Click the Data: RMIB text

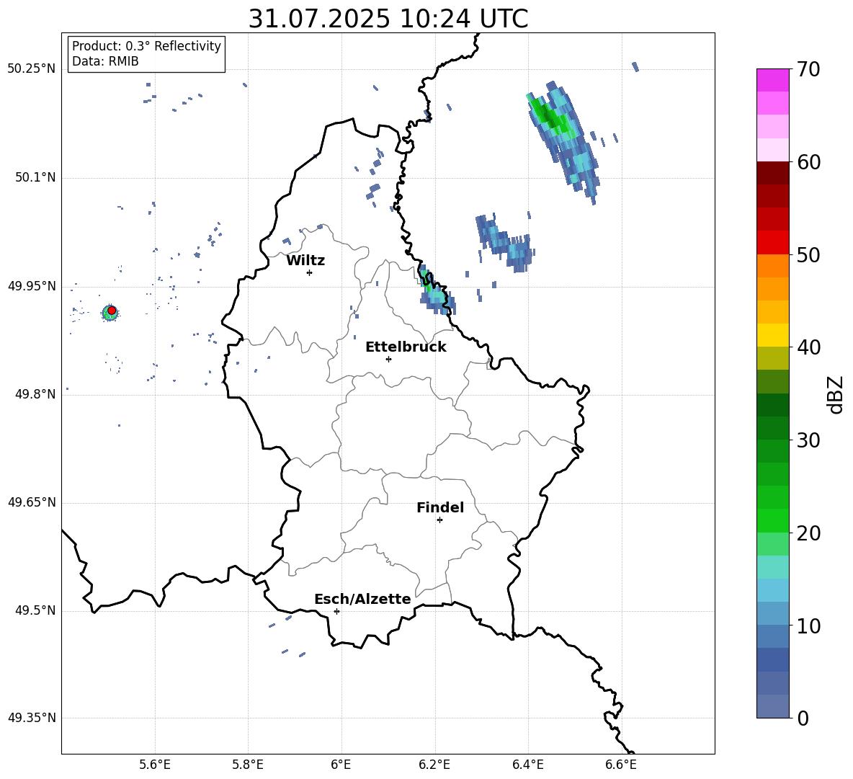[105, 61]
